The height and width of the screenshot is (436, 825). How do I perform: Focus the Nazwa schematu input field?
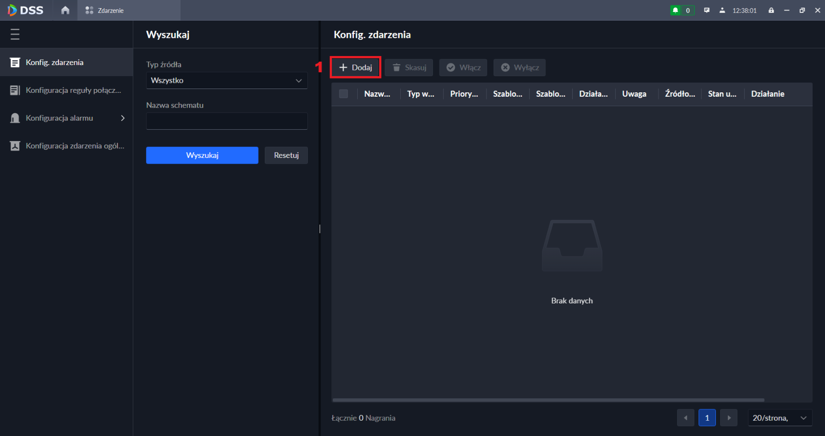226,121
